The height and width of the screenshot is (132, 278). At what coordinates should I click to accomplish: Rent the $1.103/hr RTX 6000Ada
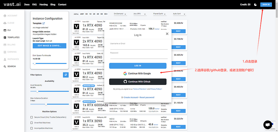click(178, 111)
